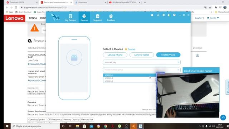Open the download center icon
This screenshot has width=229, height=129.
[x=158, y=15]
